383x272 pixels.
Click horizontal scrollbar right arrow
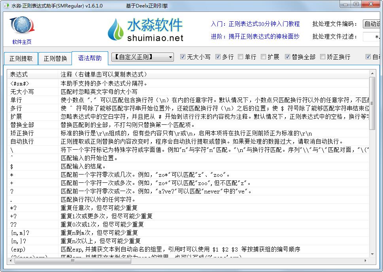(x=366, y=261)
